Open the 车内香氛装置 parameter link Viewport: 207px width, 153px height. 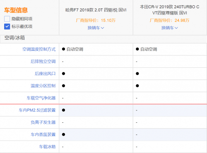point(43,134)
